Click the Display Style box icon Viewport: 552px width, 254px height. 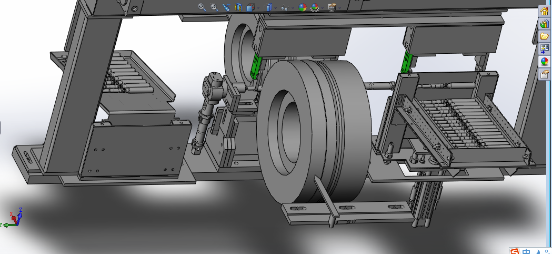coord(268,7)
